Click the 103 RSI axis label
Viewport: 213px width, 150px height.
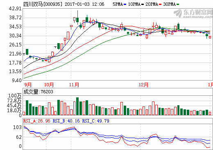[17, 127]
